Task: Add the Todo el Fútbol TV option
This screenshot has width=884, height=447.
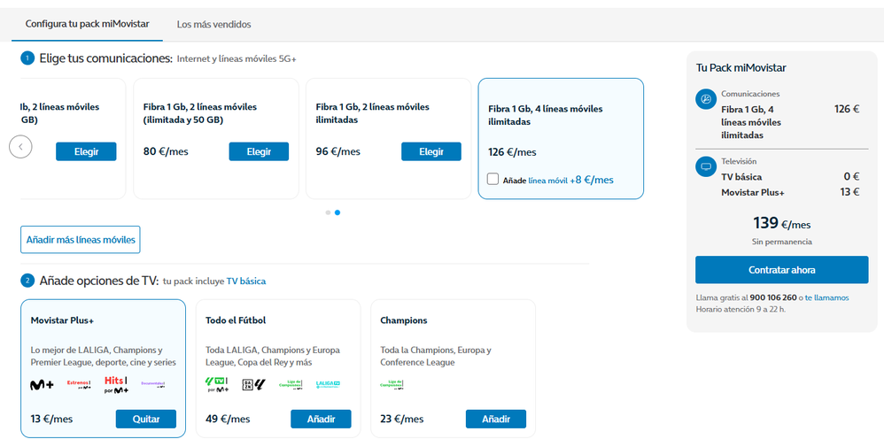Action: click(x=321, y=419)
